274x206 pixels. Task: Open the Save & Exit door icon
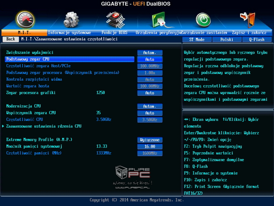click(248, 20)
